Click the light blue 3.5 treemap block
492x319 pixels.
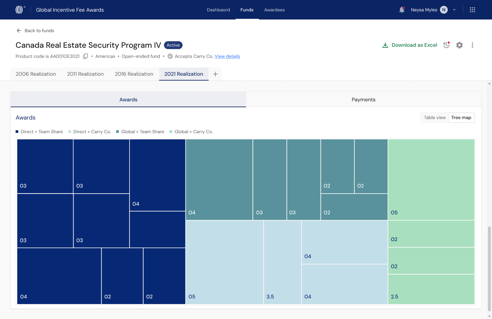click(x=282, y=262)
